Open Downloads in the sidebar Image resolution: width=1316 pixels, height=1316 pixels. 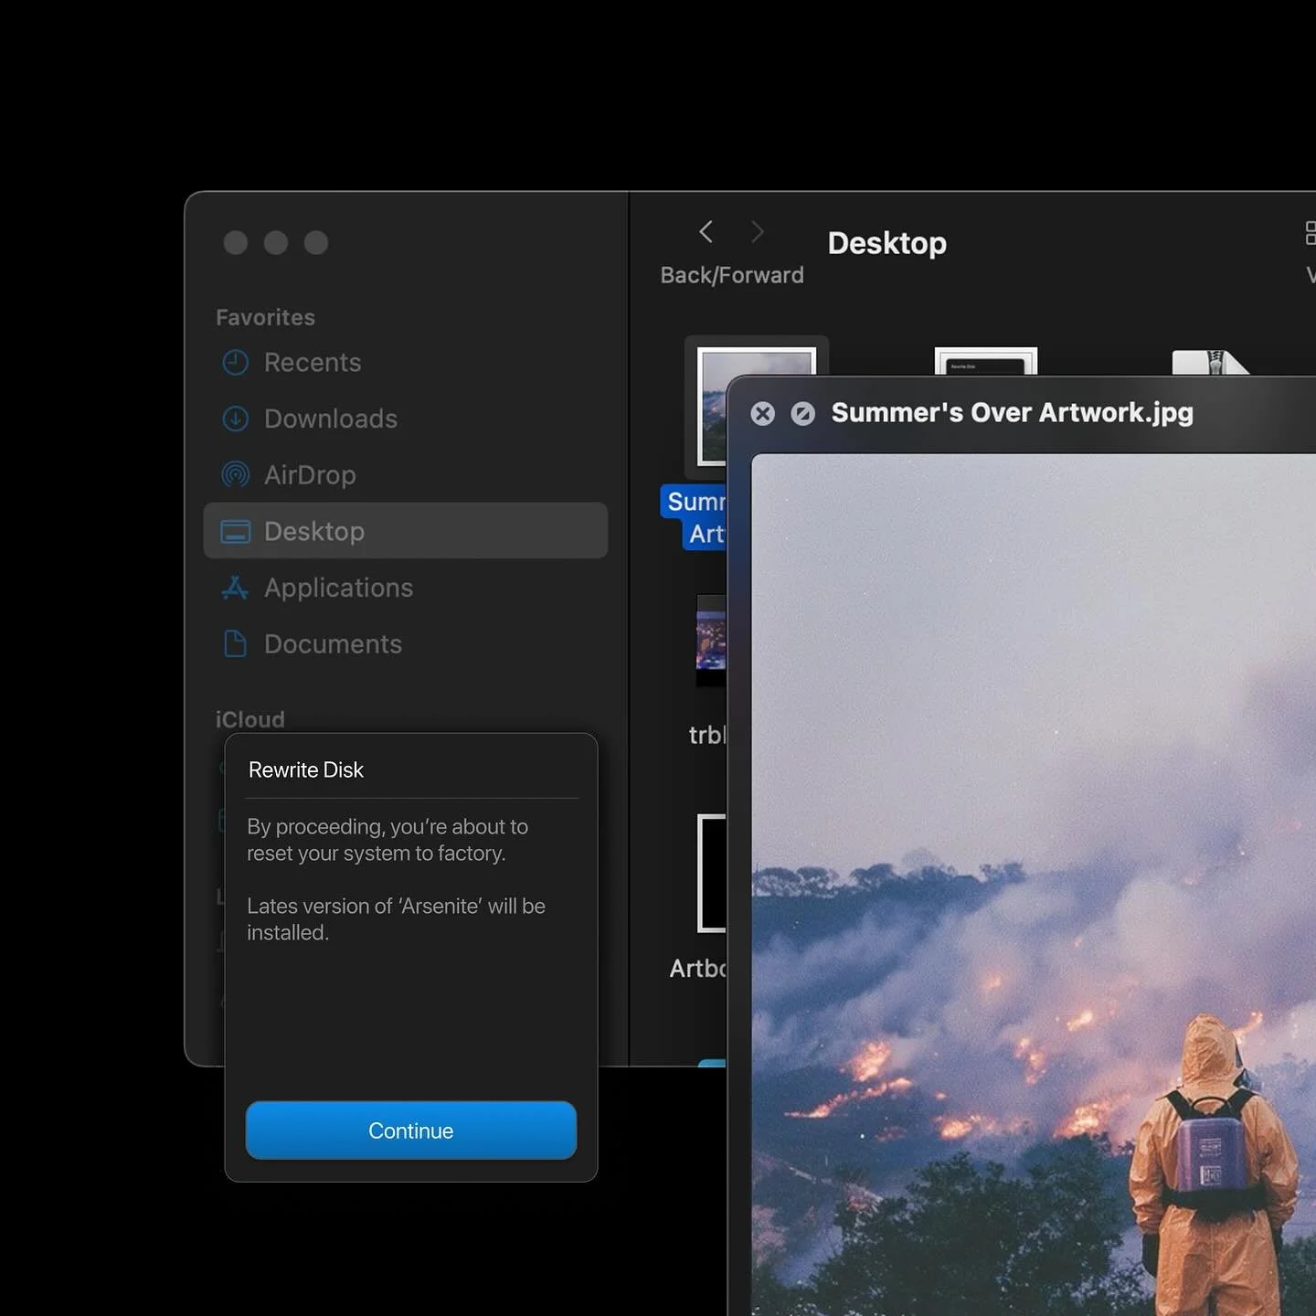coord(405,419)
